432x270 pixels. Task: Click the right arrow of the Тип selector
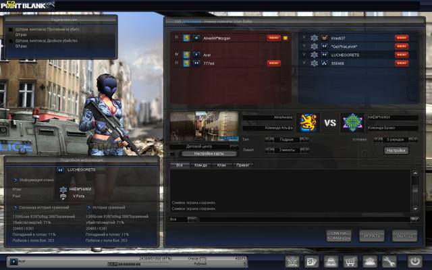pyautogui.click(x=304, y=140)
